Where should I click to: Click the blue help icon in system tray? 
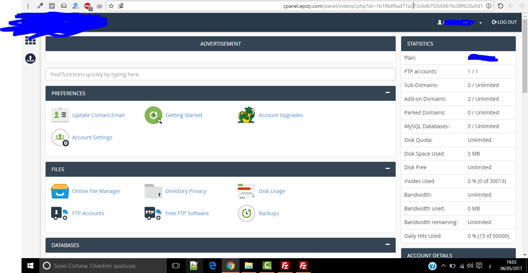[x=432, y=266]
